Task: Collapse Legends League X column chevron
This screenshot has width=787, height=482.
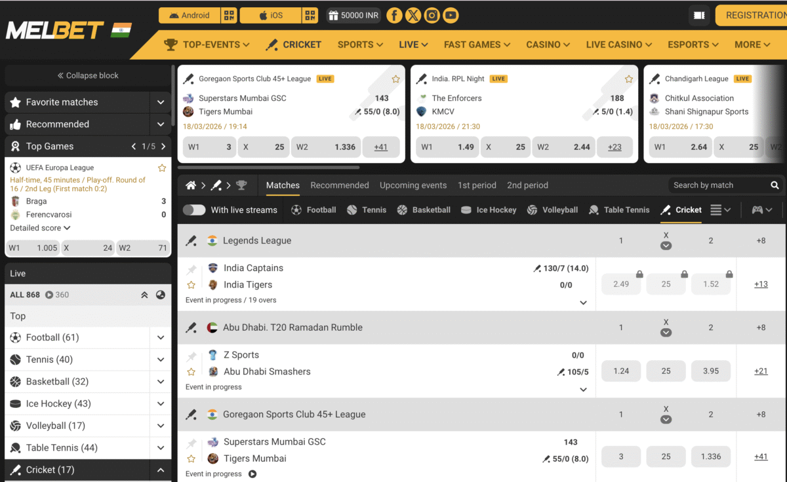Action: 666,246
